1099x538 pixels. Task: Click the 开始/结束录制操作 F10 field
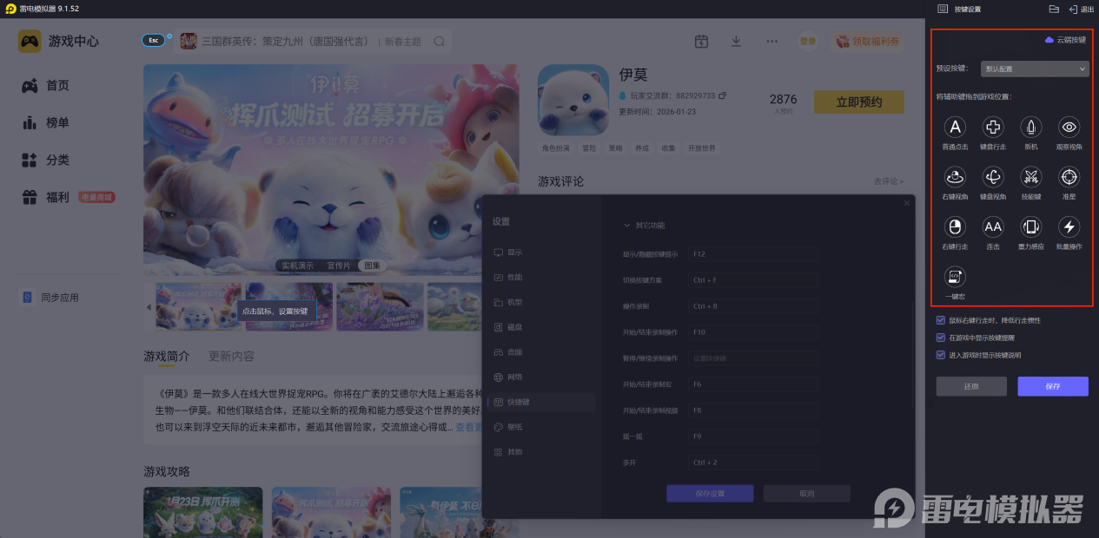coord(752,332)
